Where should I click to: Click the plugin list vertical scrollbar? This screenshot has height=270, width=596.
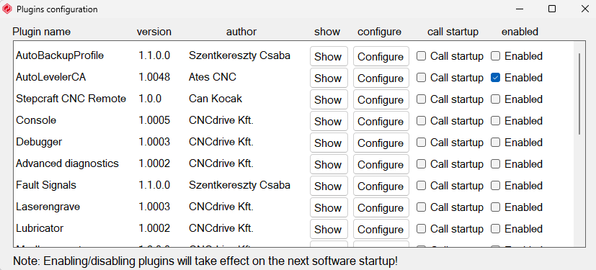pyautogui.click(x=579, y=94)
